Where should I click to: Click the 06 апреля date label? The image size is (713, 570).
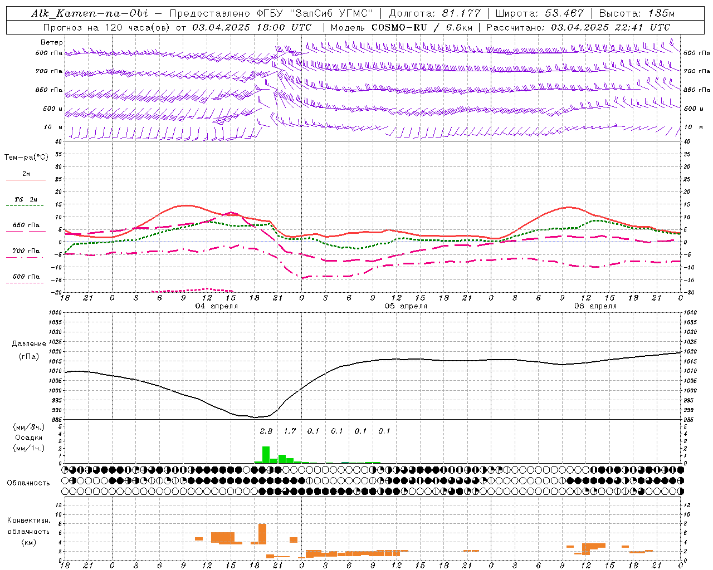coord(595,306)
